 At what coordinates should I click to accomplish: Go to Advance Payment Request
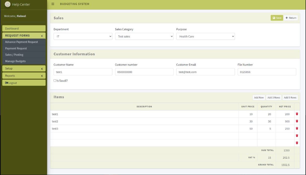[21, 42]
